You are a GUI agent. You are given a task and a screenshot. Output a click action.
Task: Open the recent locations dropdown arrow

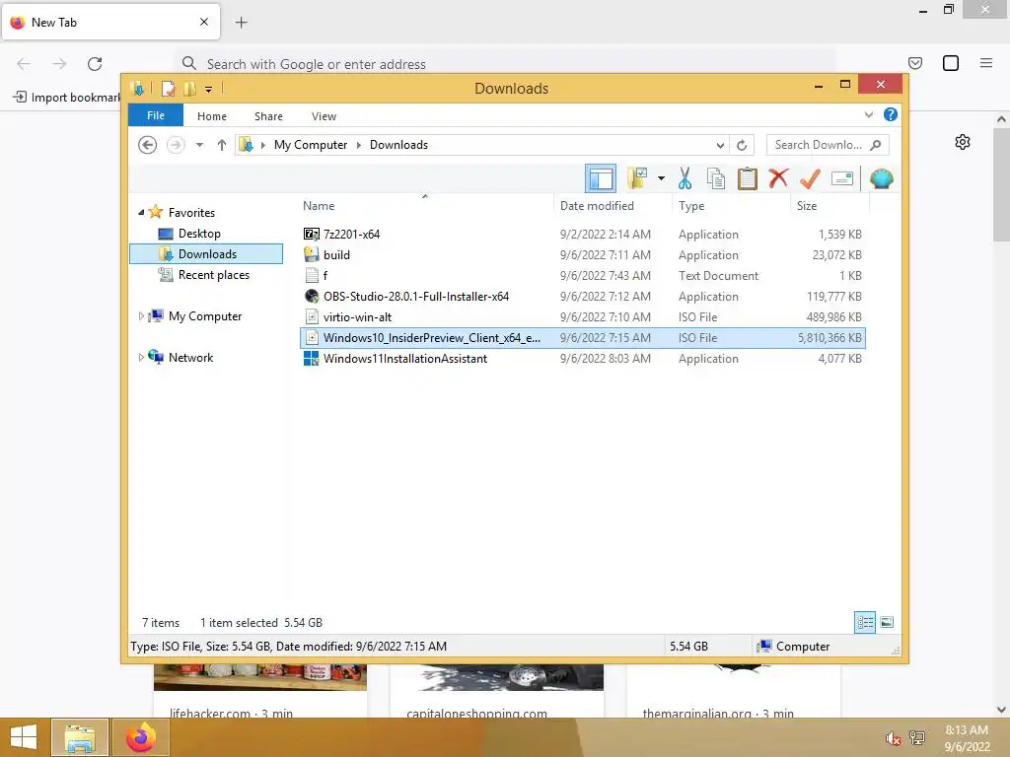coord(199,145)
